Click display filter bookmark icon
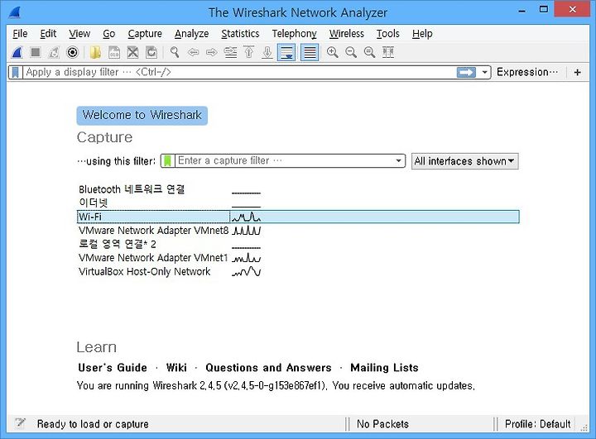 click(x=15, y=72)
